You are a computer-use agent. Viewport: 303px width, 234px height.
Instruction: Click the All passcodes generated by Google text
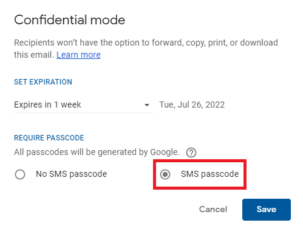point(97,152)
